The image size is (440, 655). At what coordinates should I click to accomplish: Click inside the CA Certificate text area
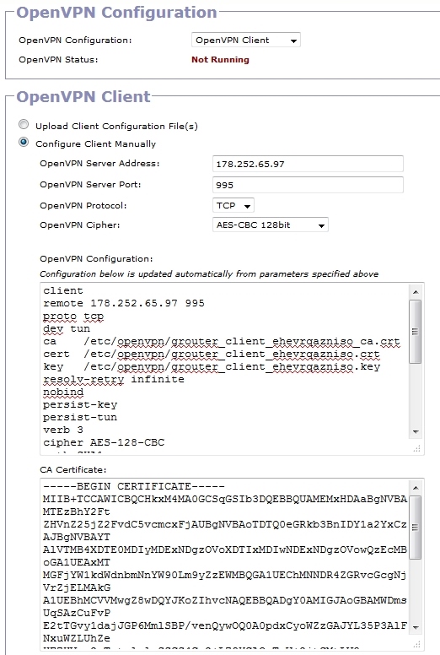point(225,564)
